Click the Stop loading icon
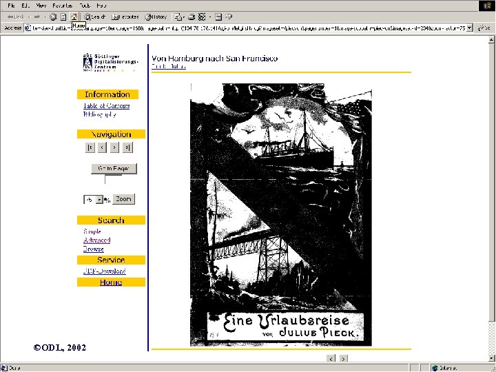This screenshot has width=496, height=372. click(x=53, y=17)
